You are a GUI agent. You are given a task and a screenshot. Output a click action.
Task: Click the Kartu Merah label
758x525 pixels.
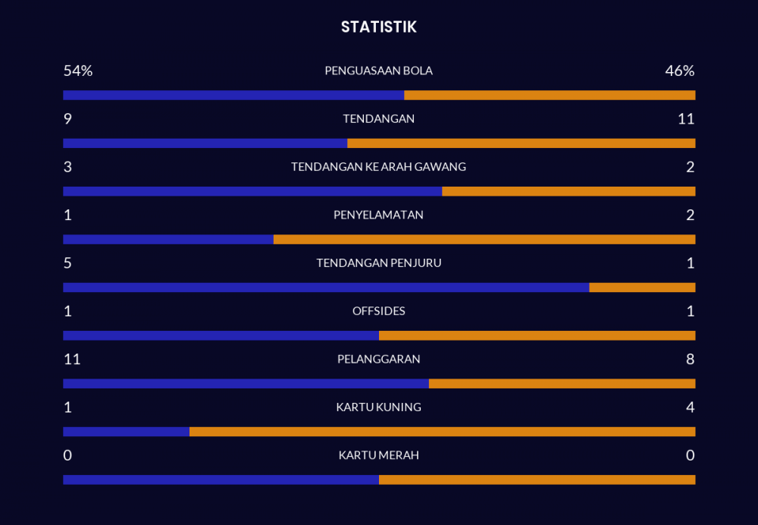tap(378, 455)
